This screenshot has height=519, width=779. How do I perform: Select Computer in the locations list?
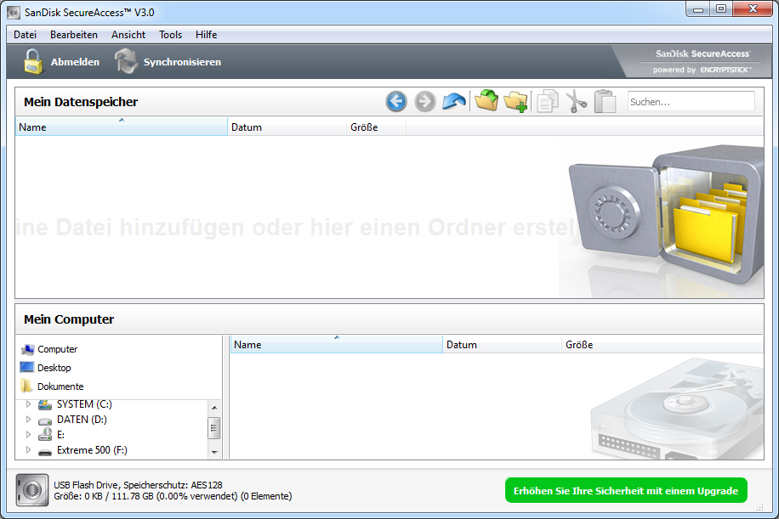pyautogui.click(x=49, y=349)
